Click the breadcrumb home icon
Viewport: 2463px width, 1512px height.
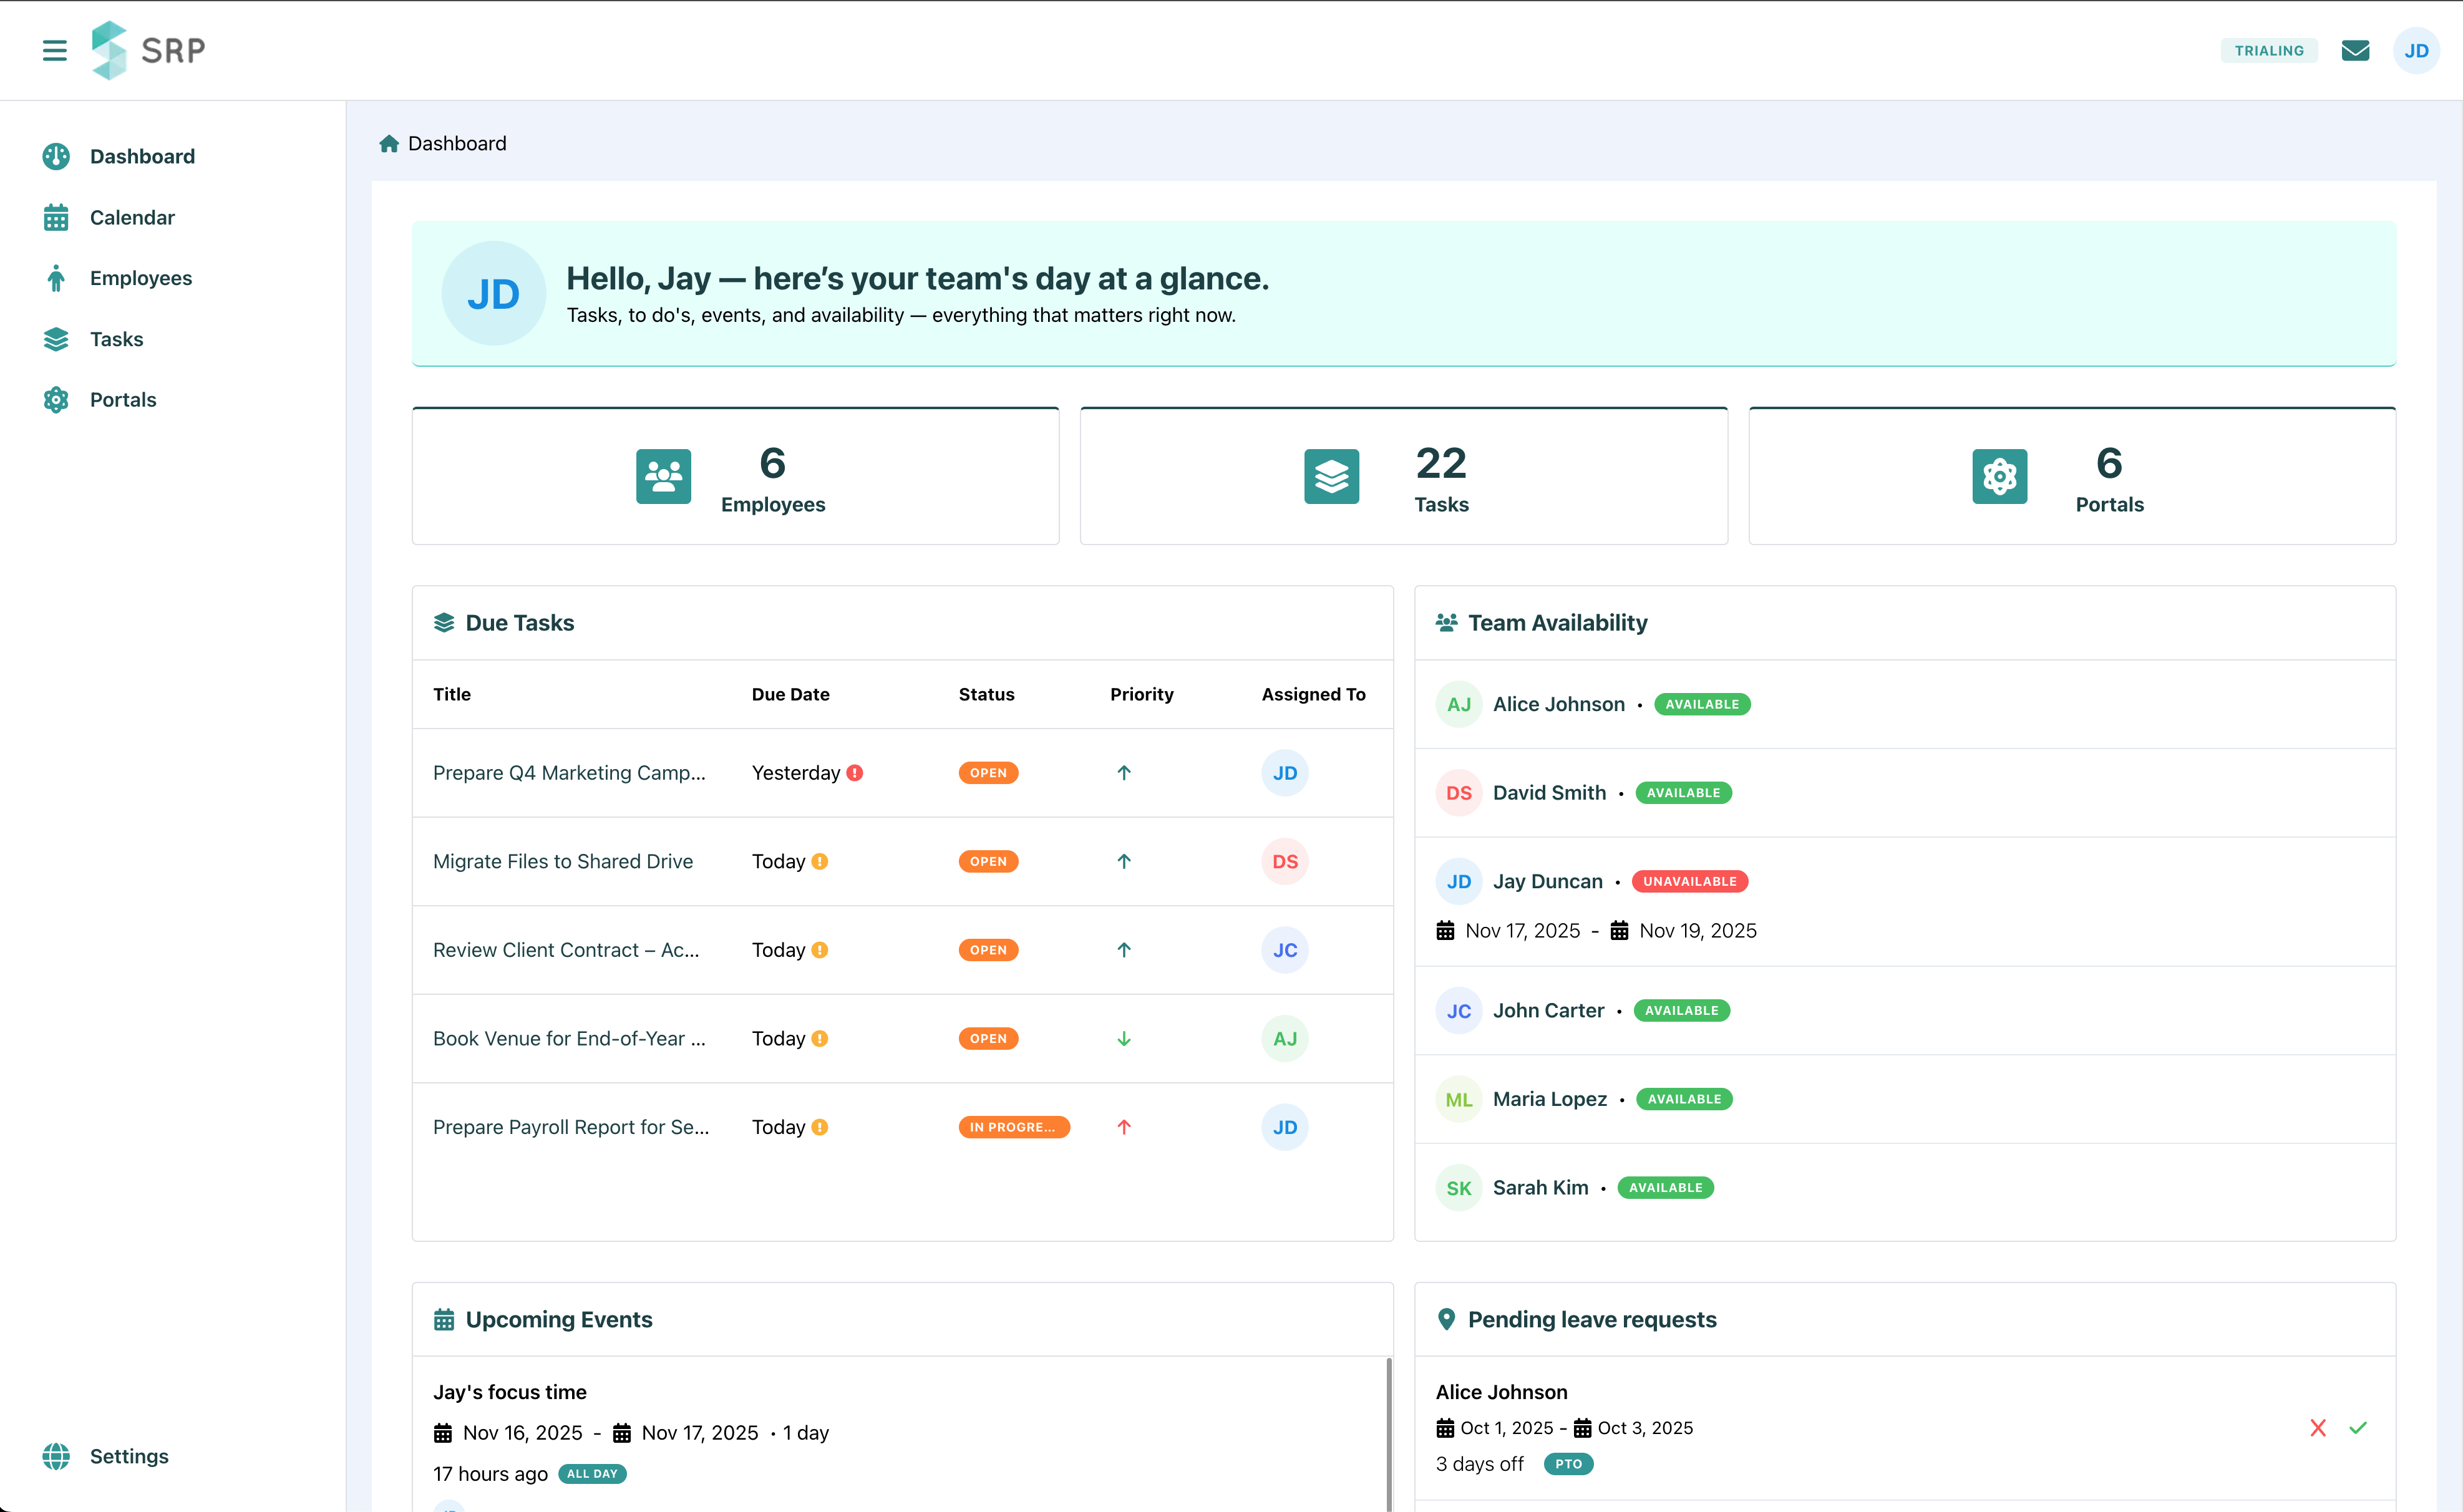tap(389, 144)
